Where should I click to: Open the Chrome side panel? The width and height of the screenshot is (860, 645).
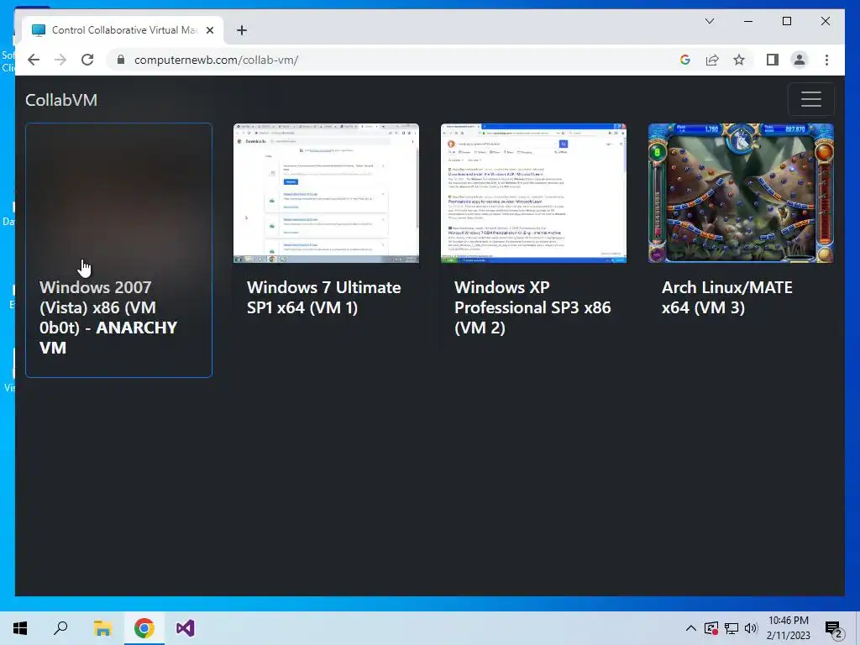773,60
